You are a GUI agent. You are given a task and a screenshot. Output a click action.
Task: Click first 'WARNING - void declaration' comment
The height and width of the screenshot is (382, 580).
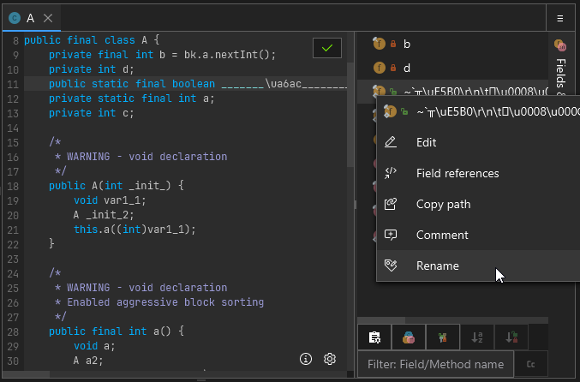coord(146,157)
